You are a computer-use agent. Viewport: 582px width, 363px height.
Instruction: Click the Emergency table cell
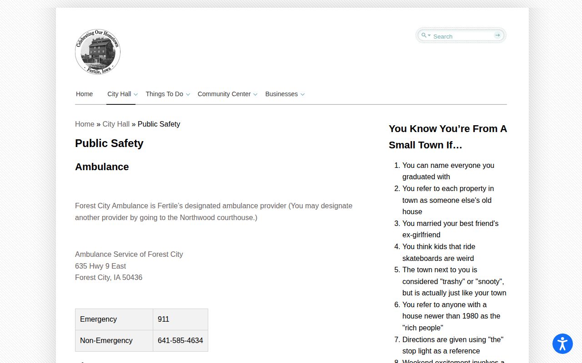click(x=114, y=319)
